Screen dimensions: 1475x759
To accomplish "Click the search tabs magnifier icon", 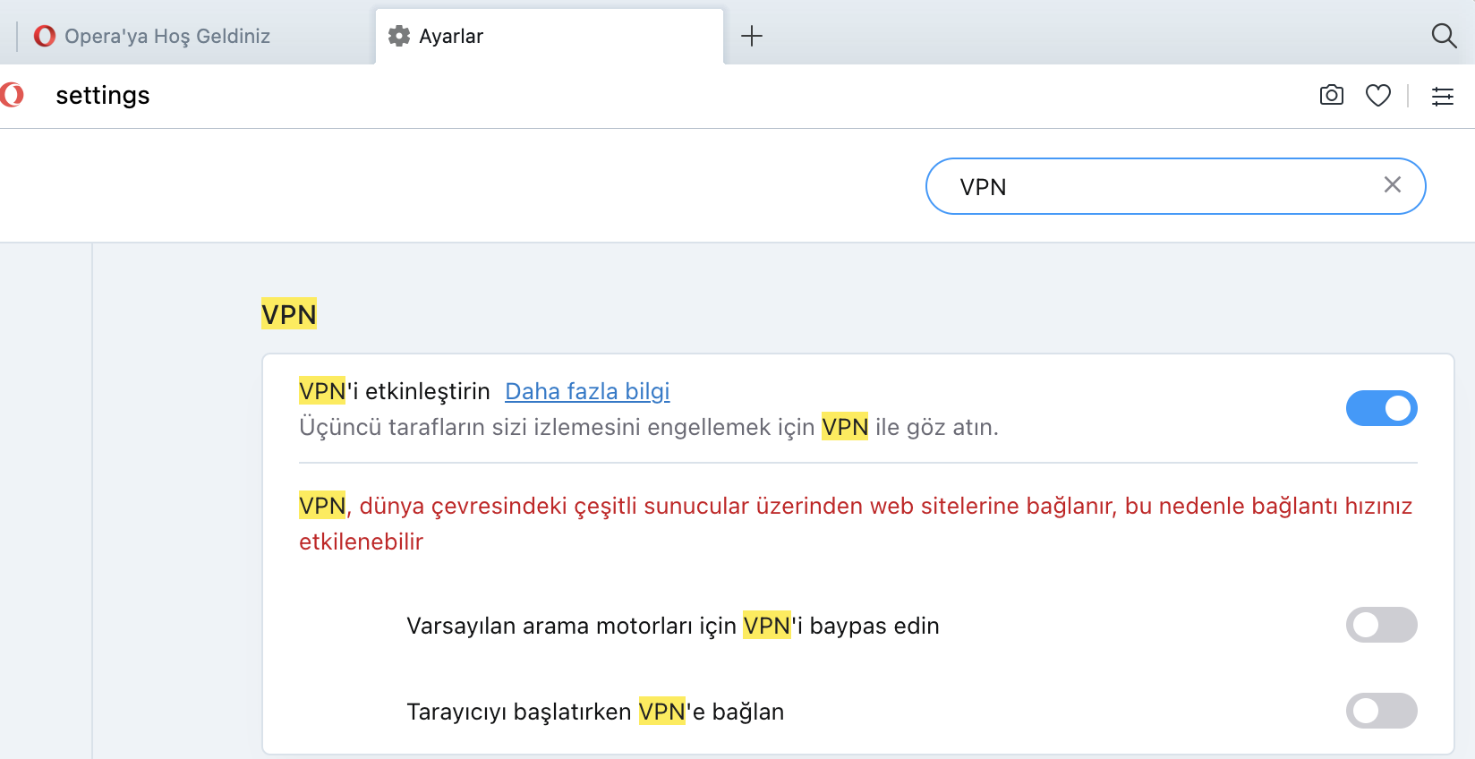I will click(x=1444, y=36).
